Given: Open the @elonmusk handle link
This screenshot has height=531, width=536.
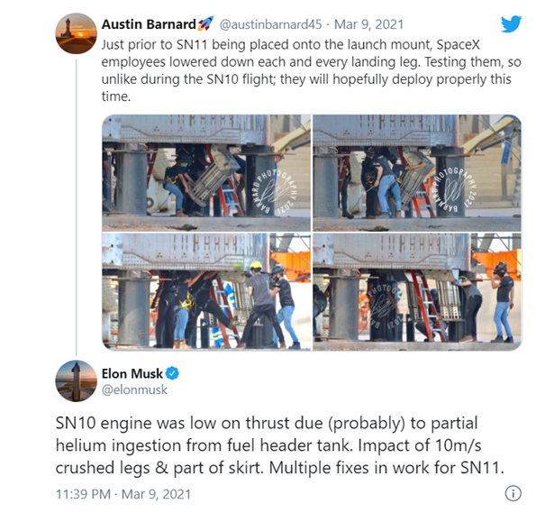Looking at the screenshot, I should [134, 389].
